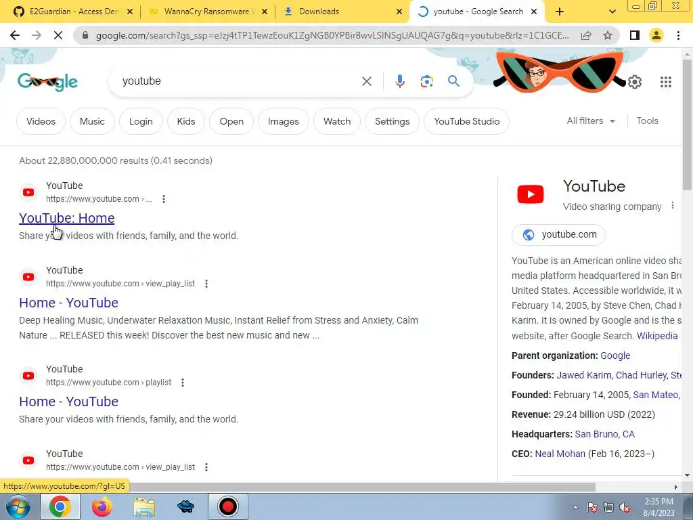
Task: Click the blue magnifier search icon
Action: pos(453,81)
